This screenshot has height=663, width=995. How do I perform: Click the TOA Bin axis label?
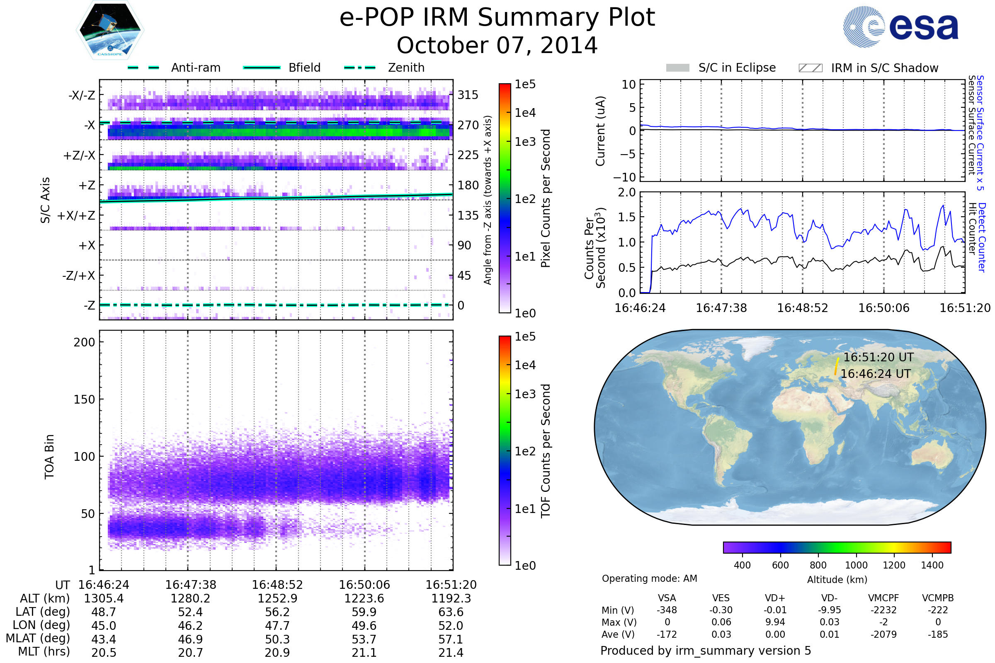pos(49,457)
